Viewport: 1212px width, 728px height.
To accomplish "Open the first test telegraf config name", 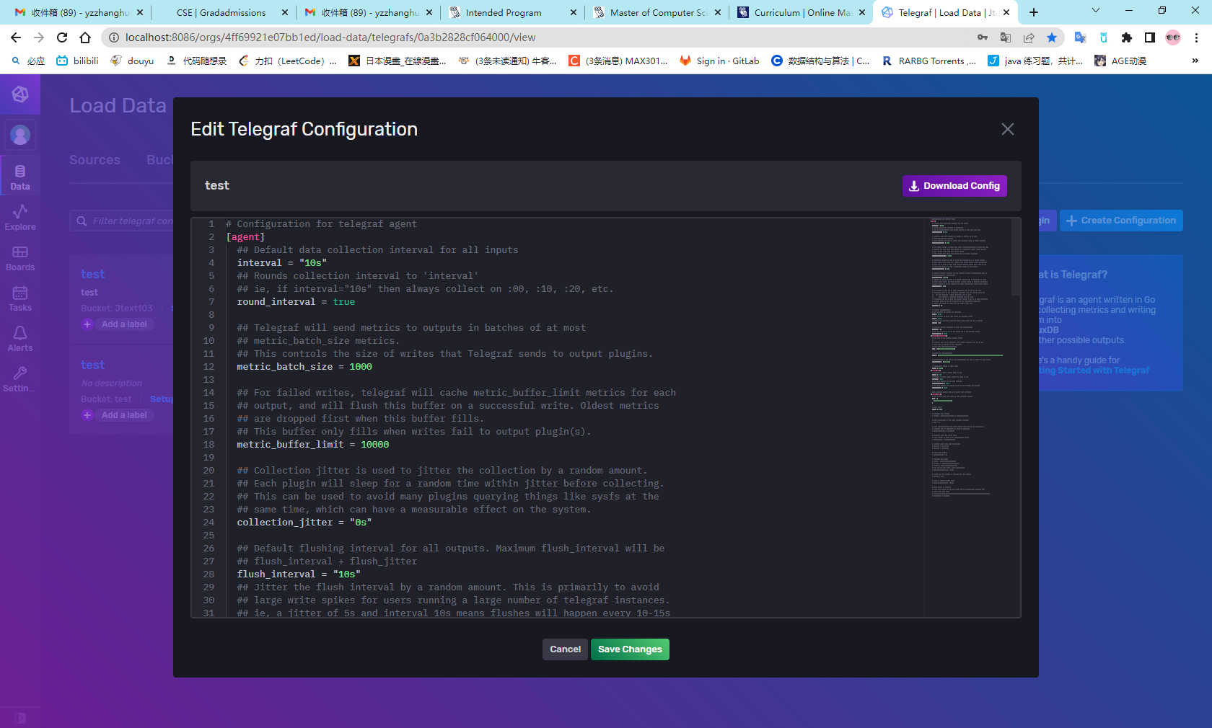I will 92,274.
